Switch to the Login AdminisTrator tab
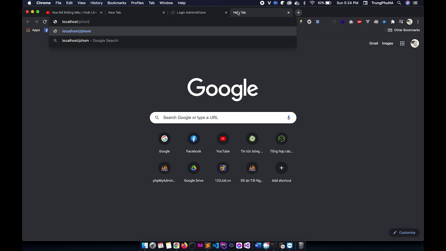This screenshot has width=446, height=251. coord(198,13)
